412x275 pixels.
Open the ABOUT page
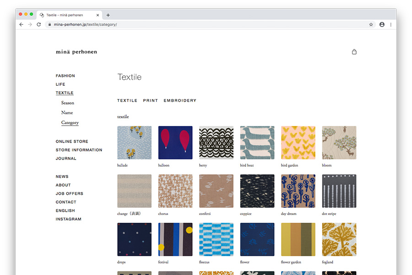click(x=63, y=185)
